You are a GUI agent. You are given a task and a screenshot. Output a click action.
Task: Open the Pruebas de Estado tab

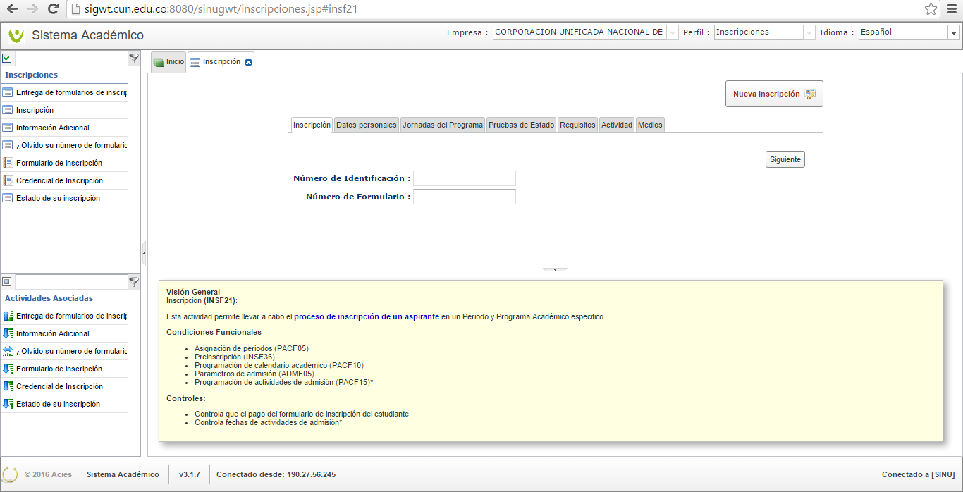tap(521, 125)
